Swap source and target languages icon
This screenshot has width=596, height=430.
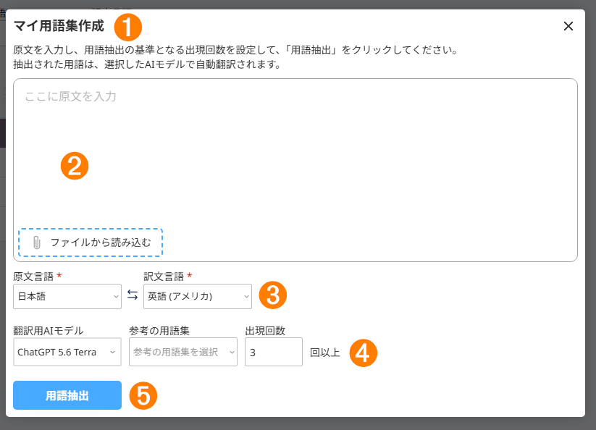(x=133, y=295)
